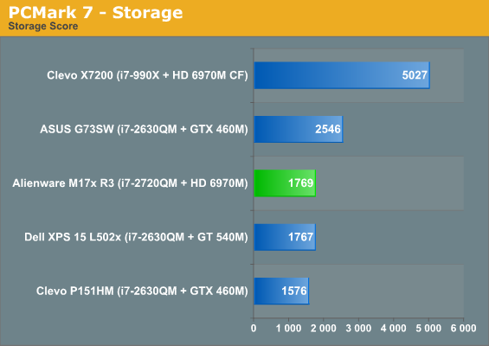This screenshot has width=489, height=346.
Task: Click the green Alienware M17x R3 bar
Action: pos(285,183)
